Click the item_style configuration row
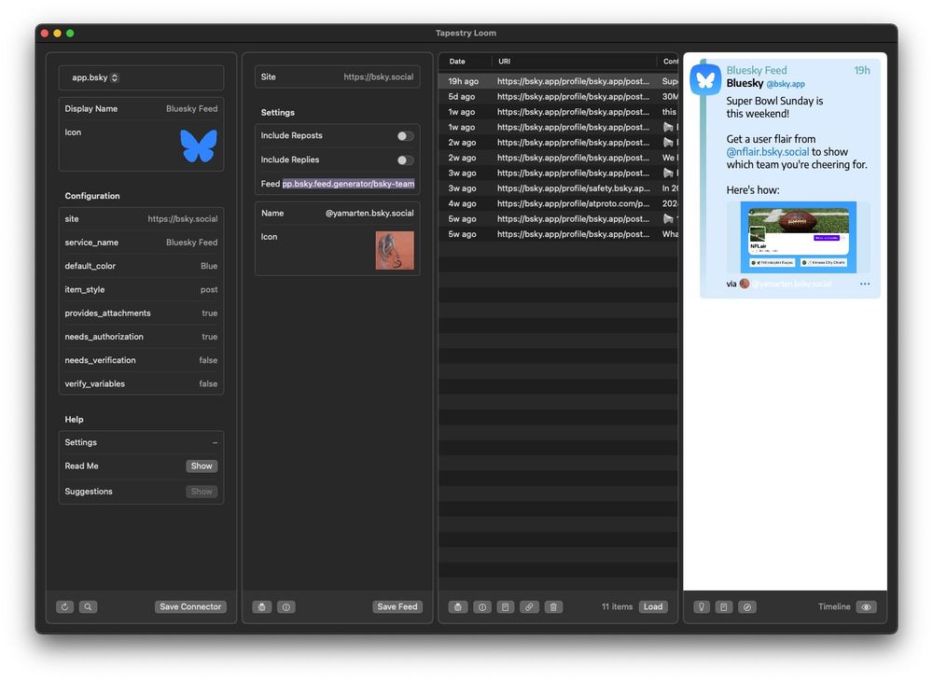933x681 pixels. click(141, 289)
